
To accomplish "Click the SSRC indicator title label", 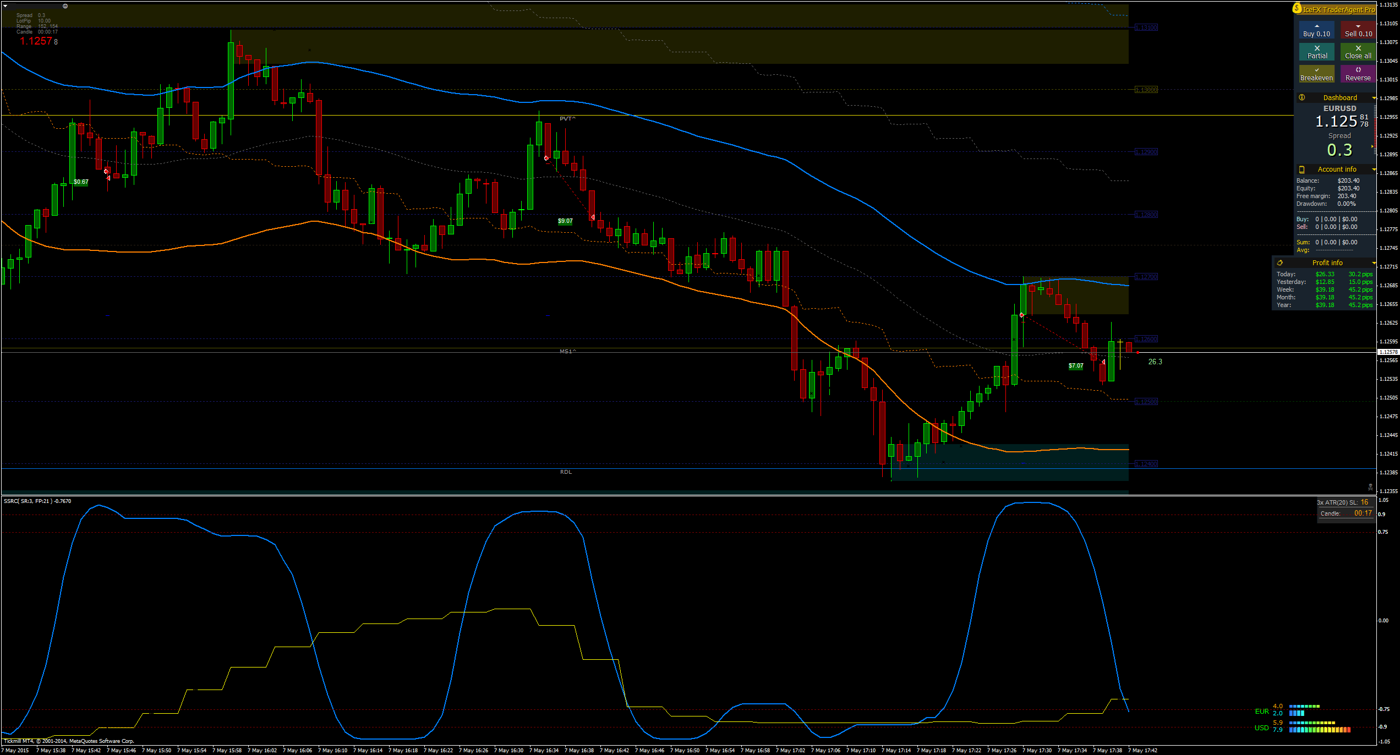I will coord(37,501).
